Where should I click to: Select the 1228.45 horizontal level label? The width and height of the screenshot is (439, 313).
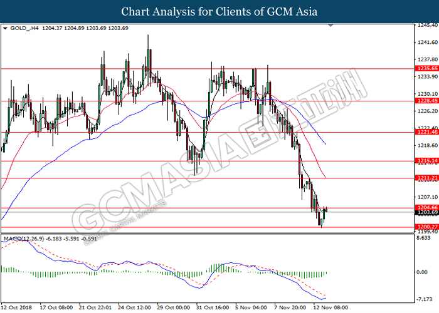click(427, 101)
